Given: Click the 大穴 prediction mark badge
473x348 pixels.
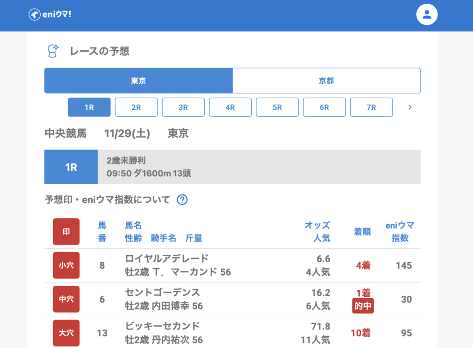Looking at the screenshot, I should click(66, 333).
